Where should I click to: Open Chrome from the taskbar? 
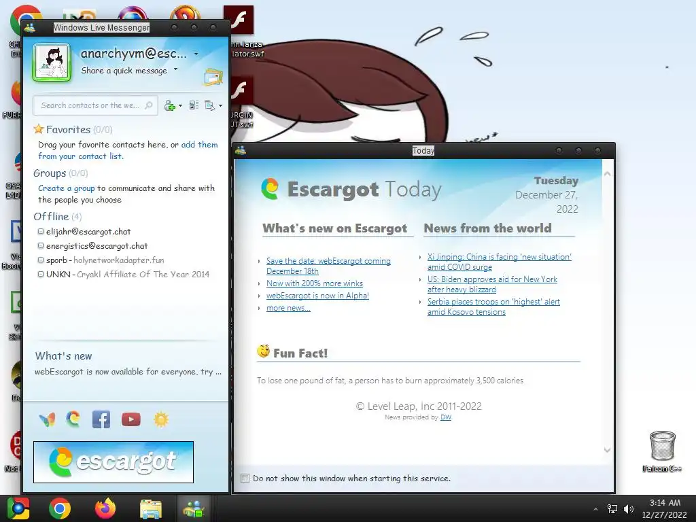pyautogui.click(x=60, y=508)
